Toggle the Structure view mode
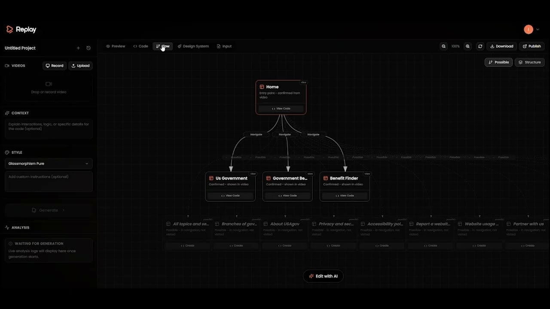550x309 pixels. [x=529, y=62]
